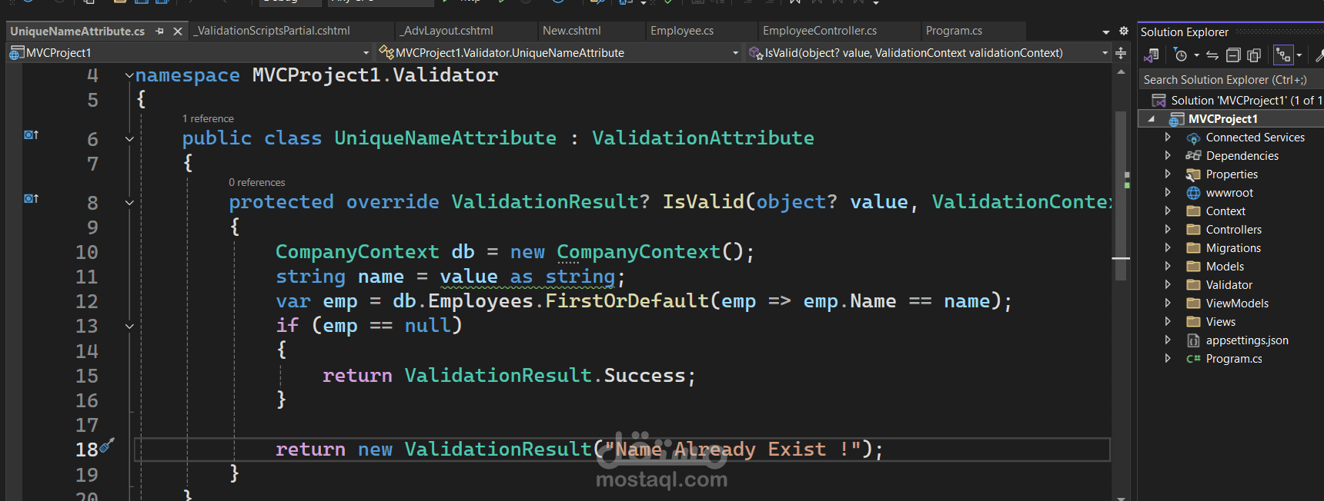Expand the Views folder
This screenshot has height=501, width=1324.
tap(1168, 321)
